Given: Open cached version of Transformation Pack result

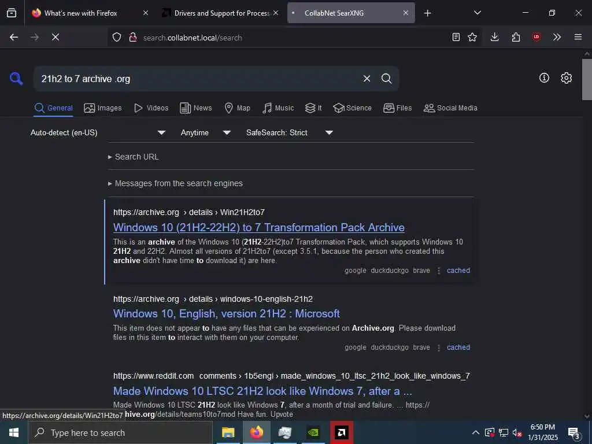Looking at the screenshot, I should [x=458, y=271].
